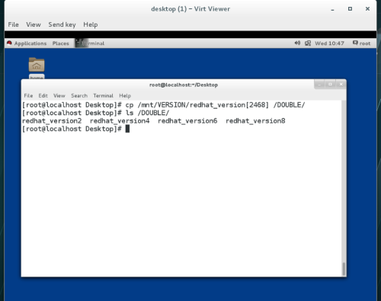Open the Terminal menu in terminal
Viewport: 381px width, 301px height.
click(x=103, y=96)
